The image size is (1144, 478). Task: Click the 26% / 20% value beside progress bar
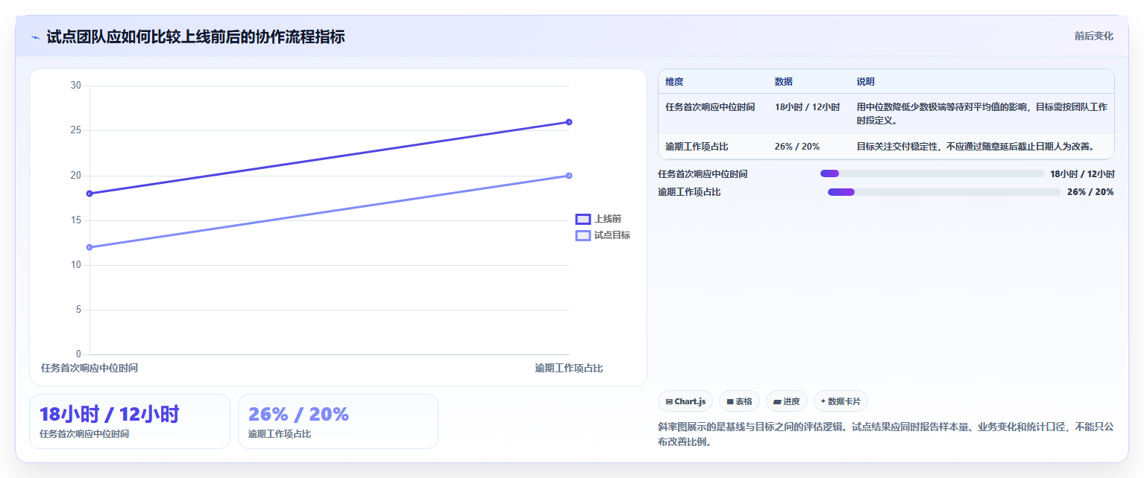1090,192
